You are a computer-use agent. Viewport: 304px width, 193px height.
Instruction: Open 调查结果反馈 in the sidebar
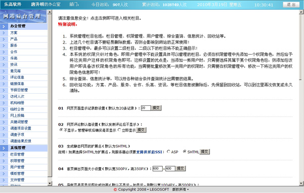click(x=21, y=141)
